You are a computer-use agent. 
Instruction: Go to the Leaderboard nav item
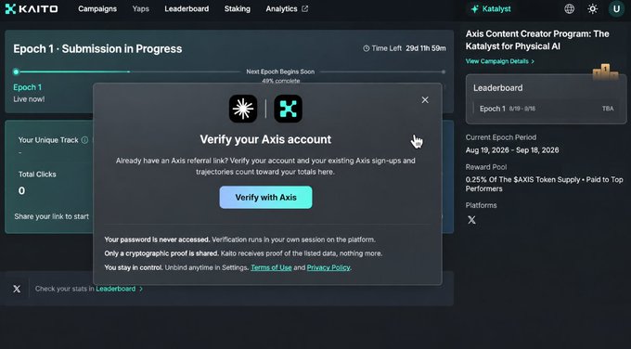coord(187,9)
